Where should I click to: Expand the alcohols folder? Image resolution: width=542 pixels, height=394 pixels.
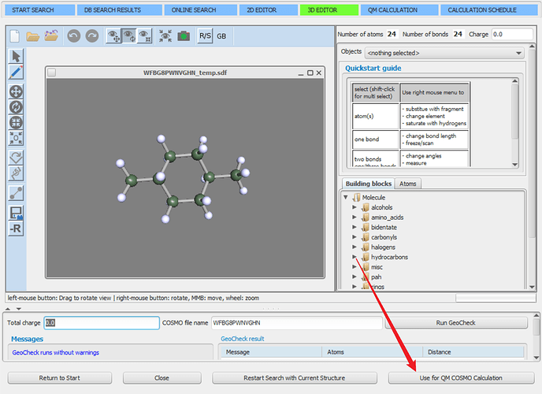355,207
